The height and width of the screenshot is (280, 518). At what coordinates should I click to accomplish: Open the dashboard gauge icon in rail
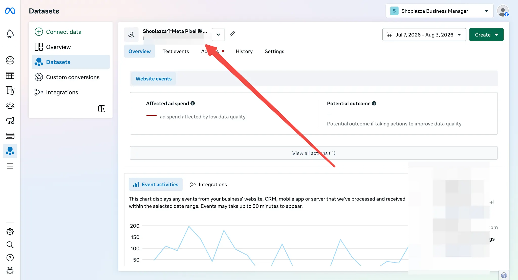coord(10,60)
